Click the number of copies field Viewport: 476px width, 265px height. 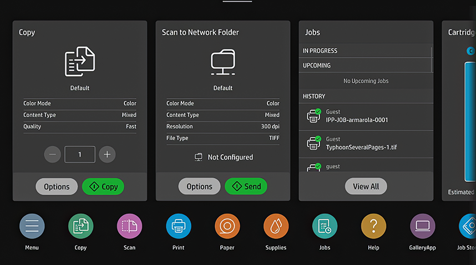coord(79,155)
